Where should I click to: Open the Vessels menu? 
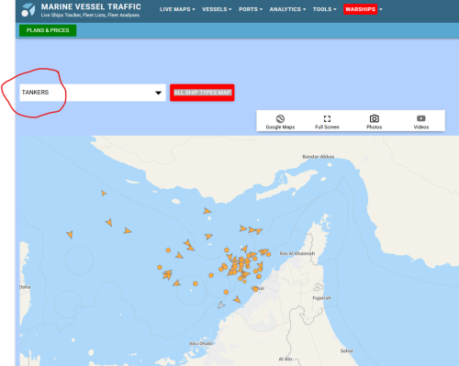pyautogui.click(x=217, y=9)
